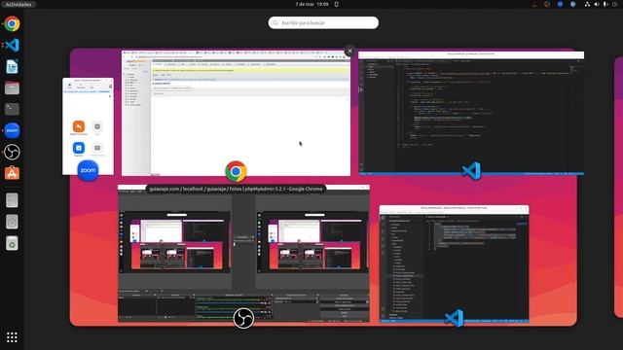Viewport: 623px width, 350px height.
Task: Open Zoom from the dock
Action: coord(12,130)
